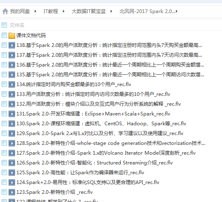This screenshot has height=202, width=222.
Task: Click video icon for file 129
Action: 12,133
